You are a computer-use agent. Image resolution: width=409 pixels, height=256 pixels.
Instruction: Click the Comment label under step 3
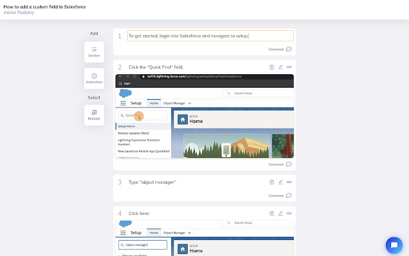tap(276, 196)
